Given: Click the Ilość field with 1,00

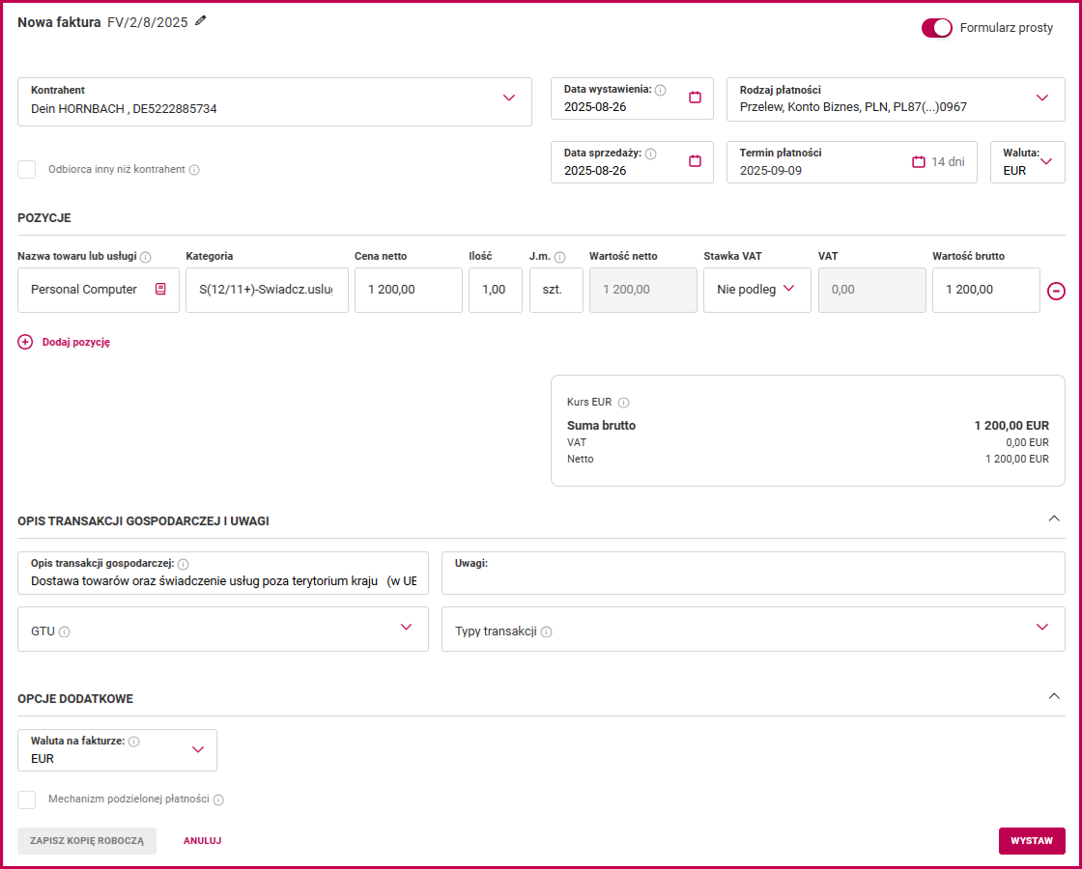Looking at the screenshot, I should (x=496, y=290).
